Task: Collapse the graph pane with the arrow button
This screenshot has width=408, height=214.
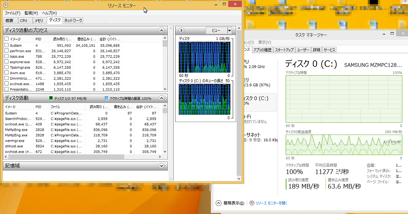Action: coord(181,31)
